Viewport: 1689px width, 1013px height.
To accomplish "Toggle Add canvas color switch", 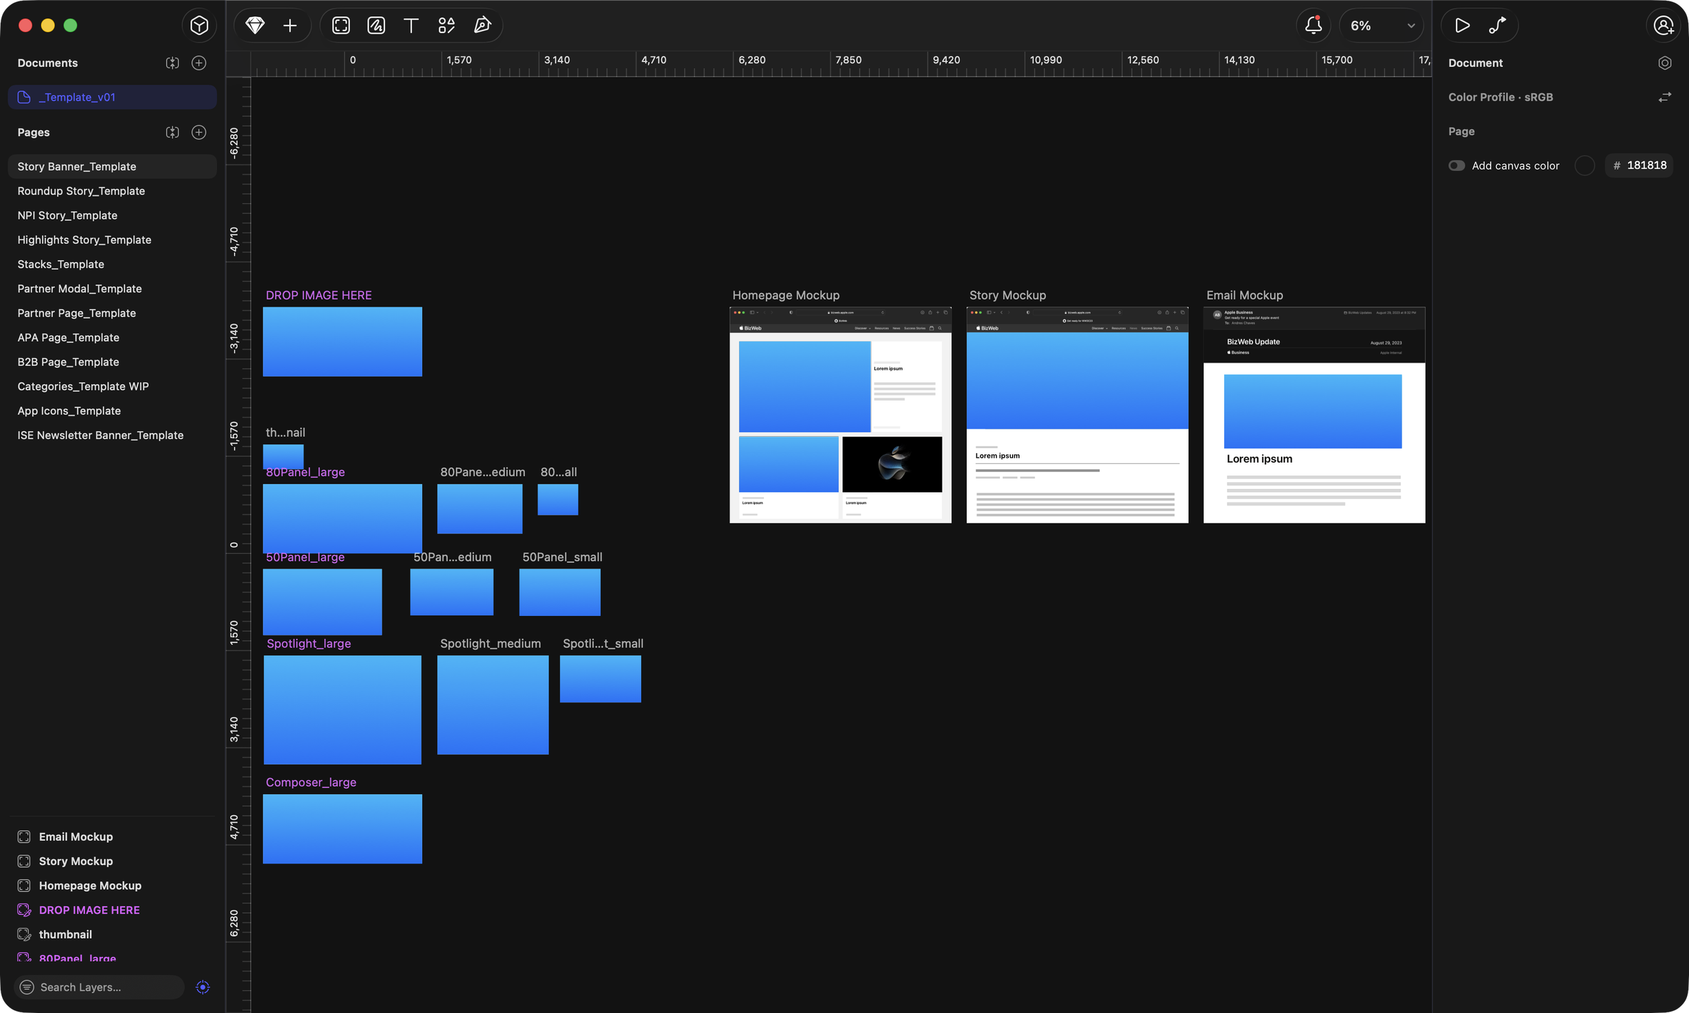I will [x=1456, y=165].
